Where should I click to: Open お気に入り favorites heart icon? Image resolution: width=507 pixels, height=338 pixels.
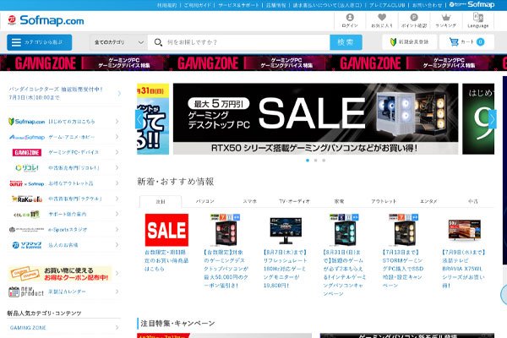[382, 17]
